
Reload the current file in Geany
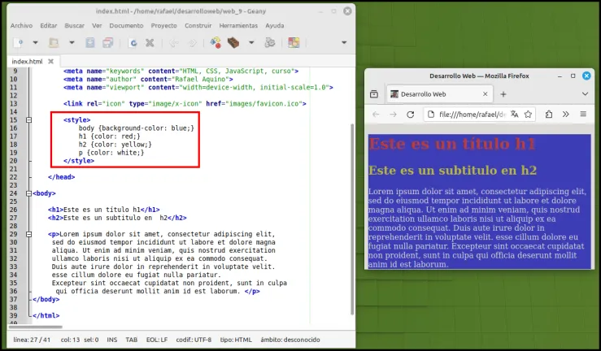coord(133,43)
